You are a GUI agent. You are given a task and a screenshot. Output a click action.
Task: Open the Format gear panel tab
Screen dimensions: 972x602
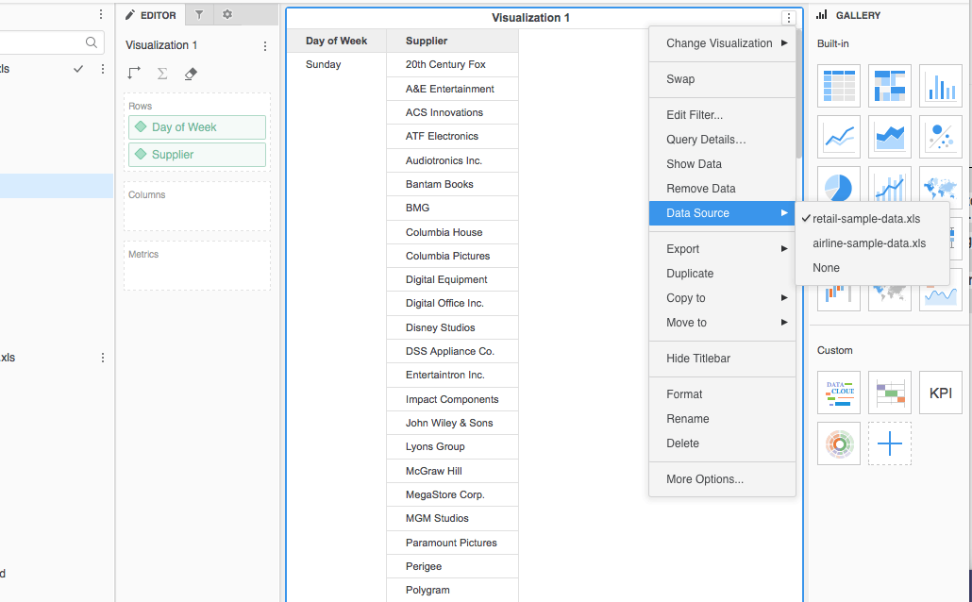point(227,14)
